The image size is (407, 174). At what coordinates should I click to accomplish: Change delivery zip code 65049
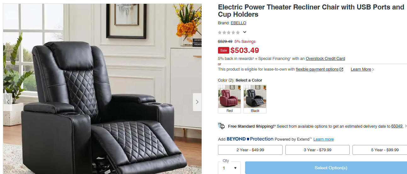(x=397, y=126)
